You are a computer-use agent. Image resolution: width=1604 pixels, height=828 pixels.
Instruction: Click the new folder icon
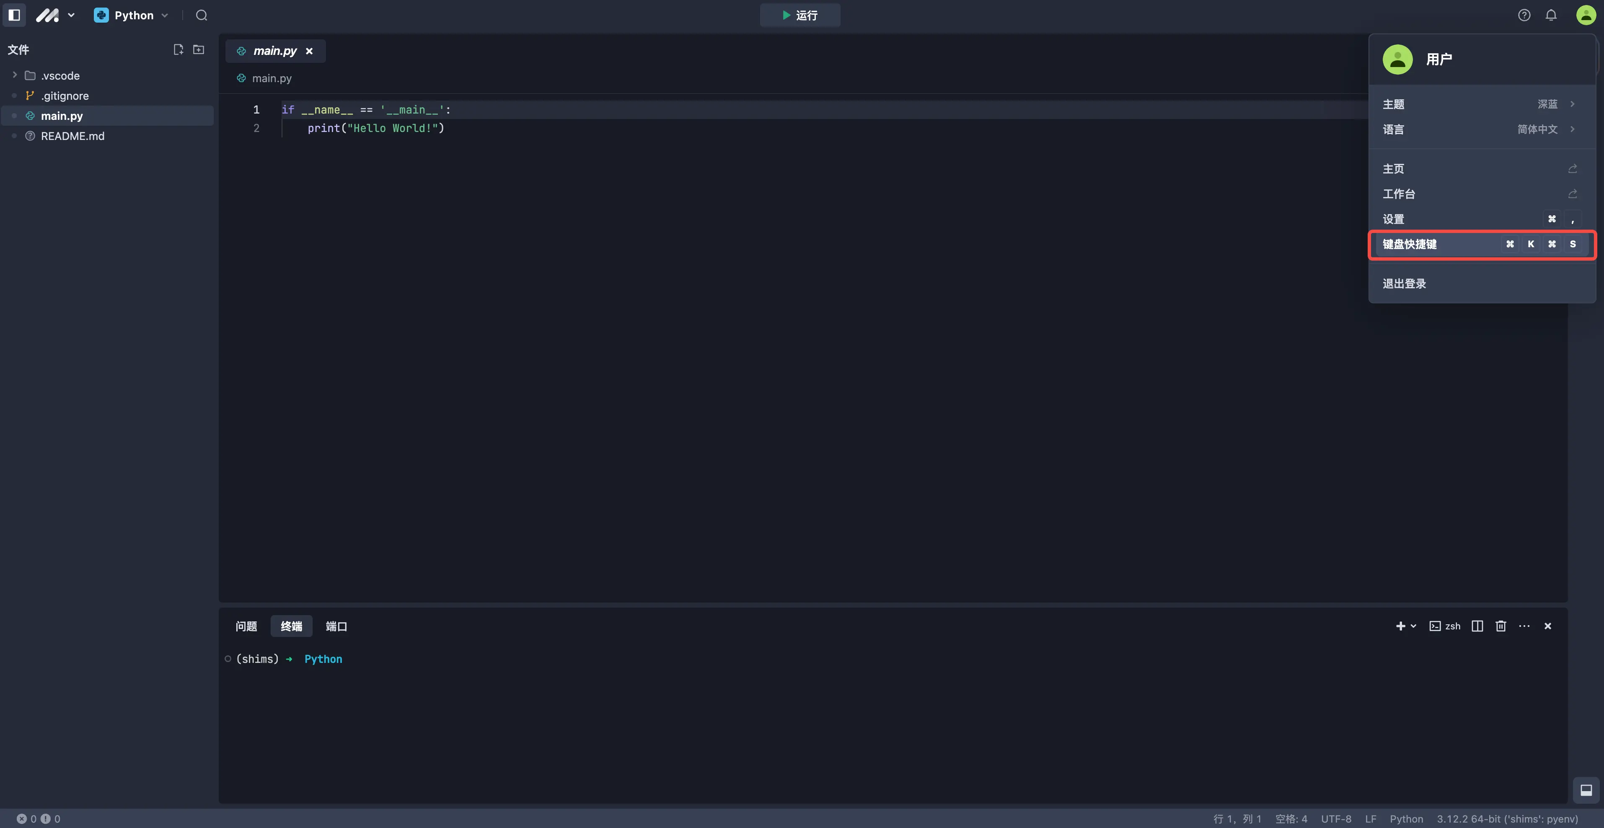(x=199, y=50)
